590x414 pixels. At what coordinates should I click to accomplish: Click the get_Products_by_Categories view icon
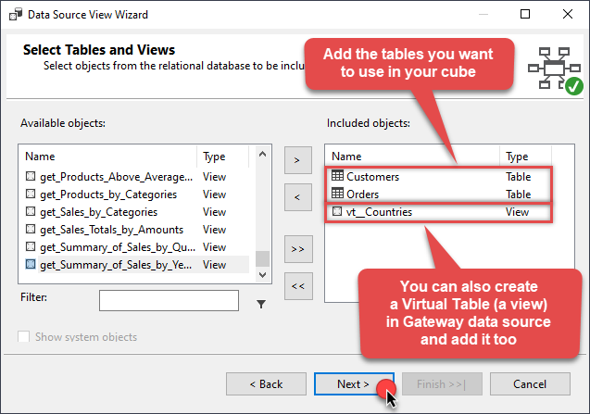pyautogui.click(x=31, y=194)
